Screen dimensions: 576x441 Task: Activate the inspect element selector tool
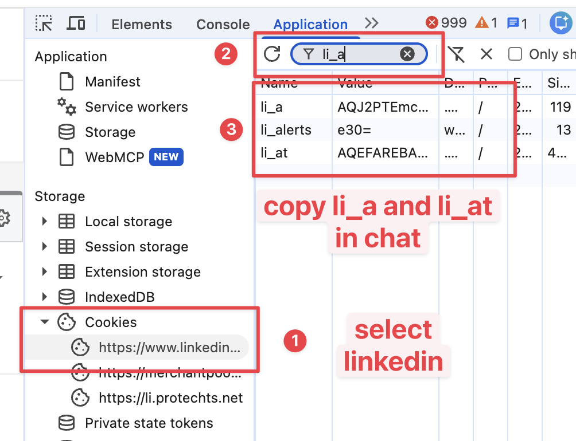click(44, 23)
